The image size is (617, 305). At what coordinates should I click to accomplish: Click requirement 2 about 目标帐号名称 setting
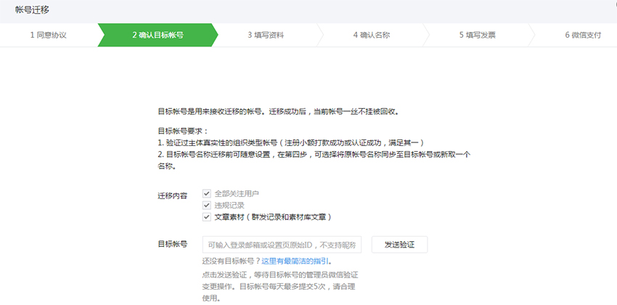(x=314, y=155)
